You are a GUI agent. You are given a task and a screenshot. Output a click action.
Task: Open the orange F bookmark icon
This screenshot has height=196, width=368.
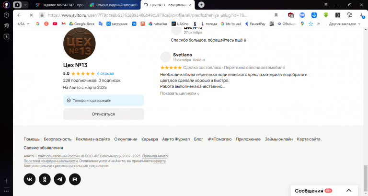143,23
